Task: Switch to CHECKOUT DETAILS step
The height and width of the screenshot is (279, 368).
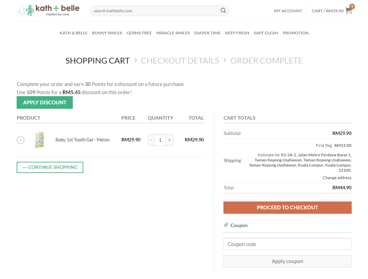Action: (x=180, y=60)
